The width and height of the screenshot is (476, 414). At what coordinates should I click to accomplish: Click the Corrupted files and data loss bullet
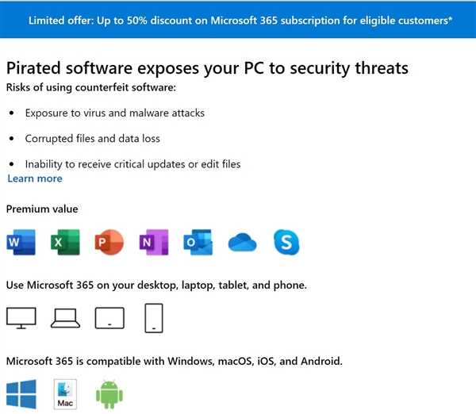[92, 138]
